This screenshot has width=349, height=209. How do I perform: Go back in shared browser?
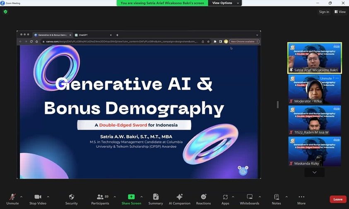tap(20, 42)
